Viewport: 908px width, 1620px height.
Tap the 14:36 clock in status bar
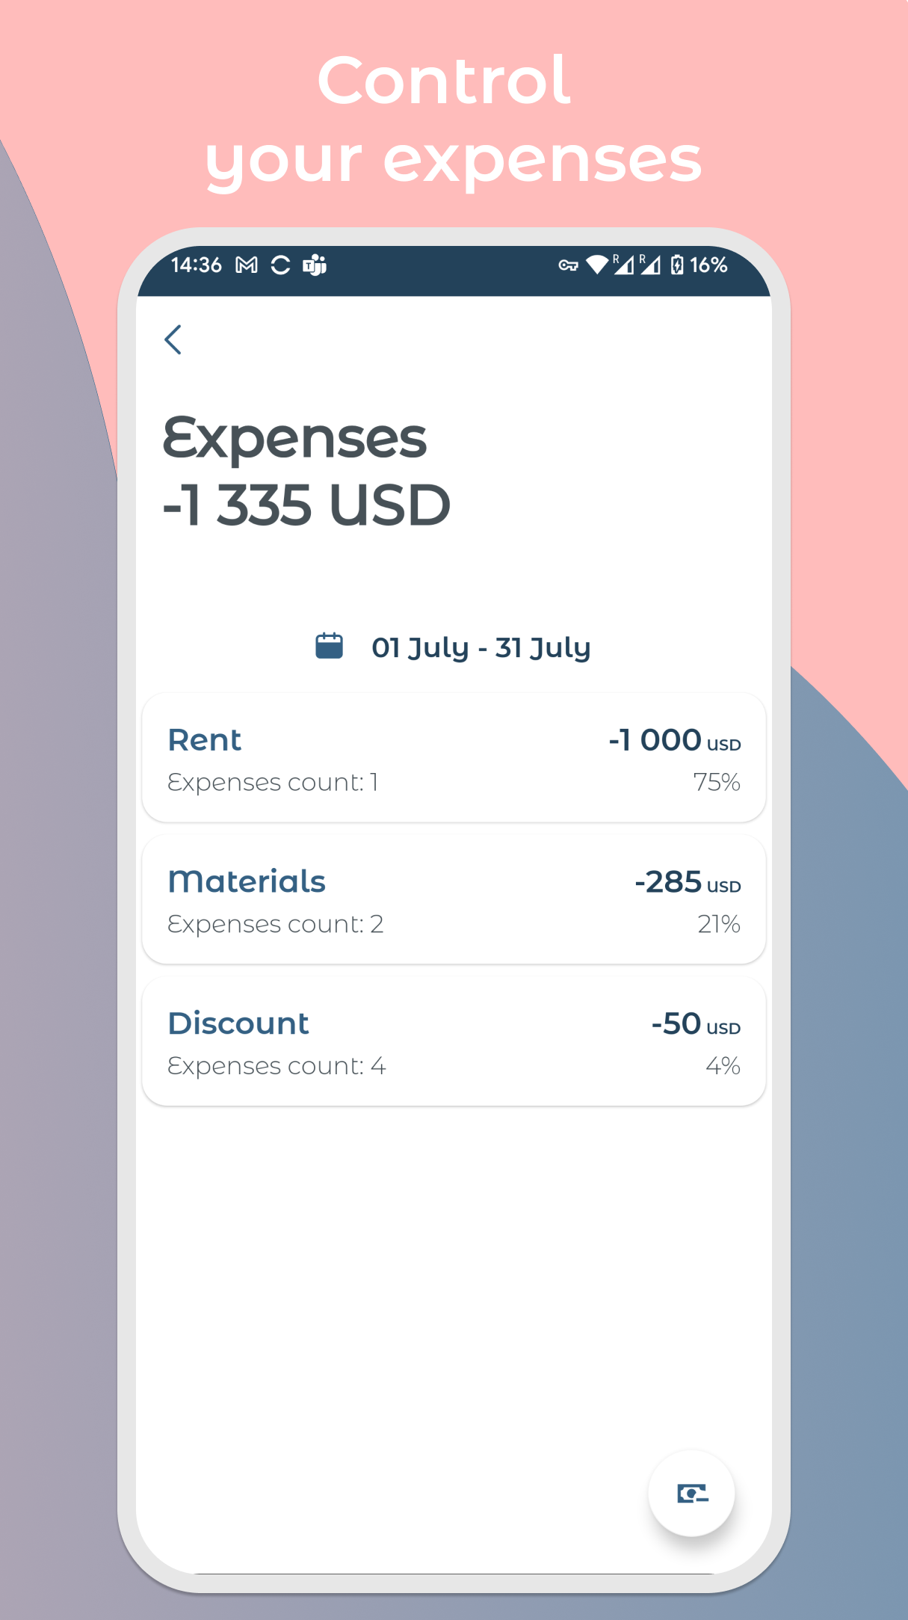[197, 265]
